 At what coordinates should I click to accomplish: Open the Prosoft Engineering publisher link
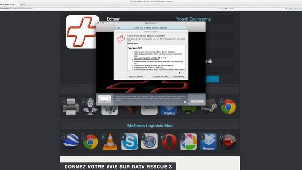193,19
